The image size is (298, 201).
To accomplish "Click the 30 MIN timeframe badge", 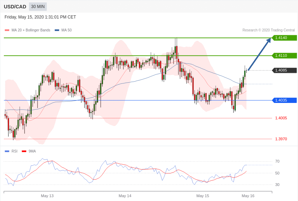I will point(38,7).
